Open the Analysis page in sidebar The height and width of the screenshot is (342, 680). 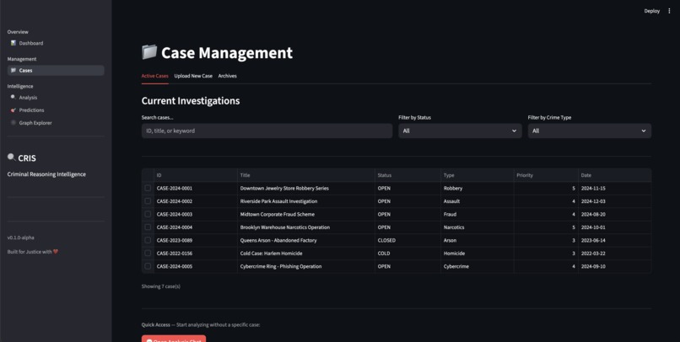click(x=56, y=98)
